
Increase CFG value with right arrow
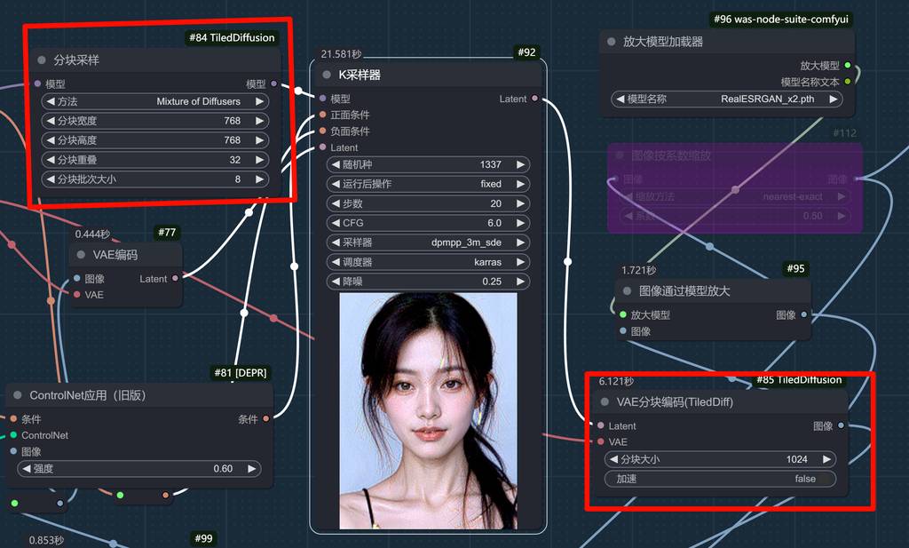pyautogui.click(x=521, y=223)
